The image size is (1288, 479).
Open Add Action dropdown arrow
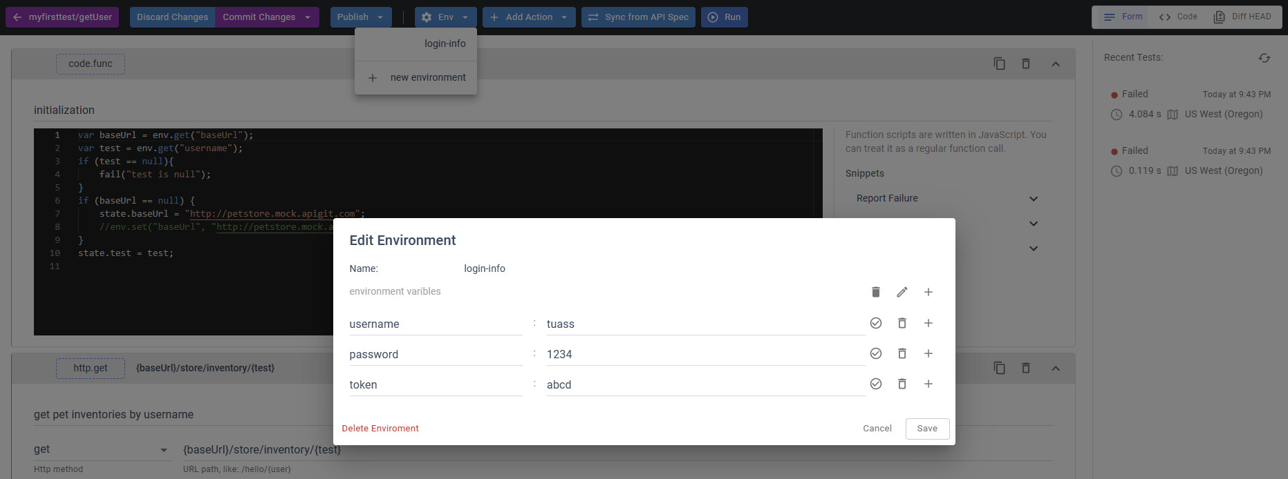(565, 17)
